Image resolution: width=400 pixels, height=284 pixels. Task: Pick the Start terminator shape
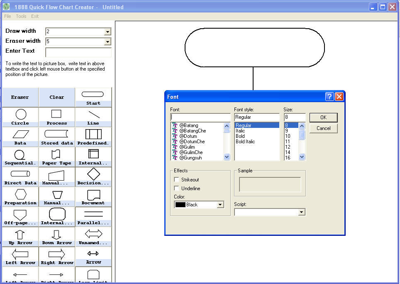(x=93, y=97)
